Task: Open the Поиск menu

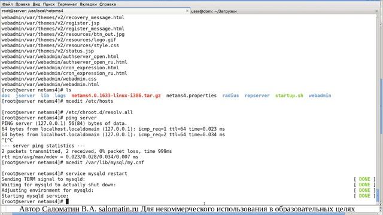Action: (x=49, y=4)
